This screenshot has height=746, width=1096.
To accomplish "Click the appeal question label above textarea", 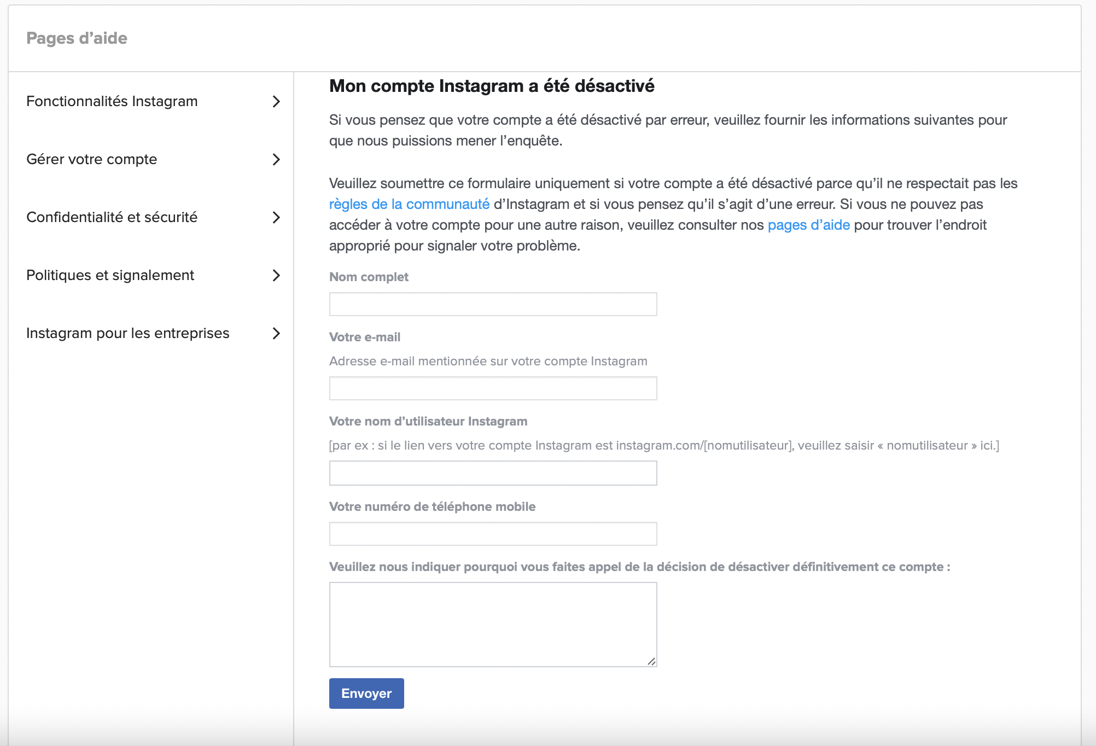I will (x=640, y=567).
